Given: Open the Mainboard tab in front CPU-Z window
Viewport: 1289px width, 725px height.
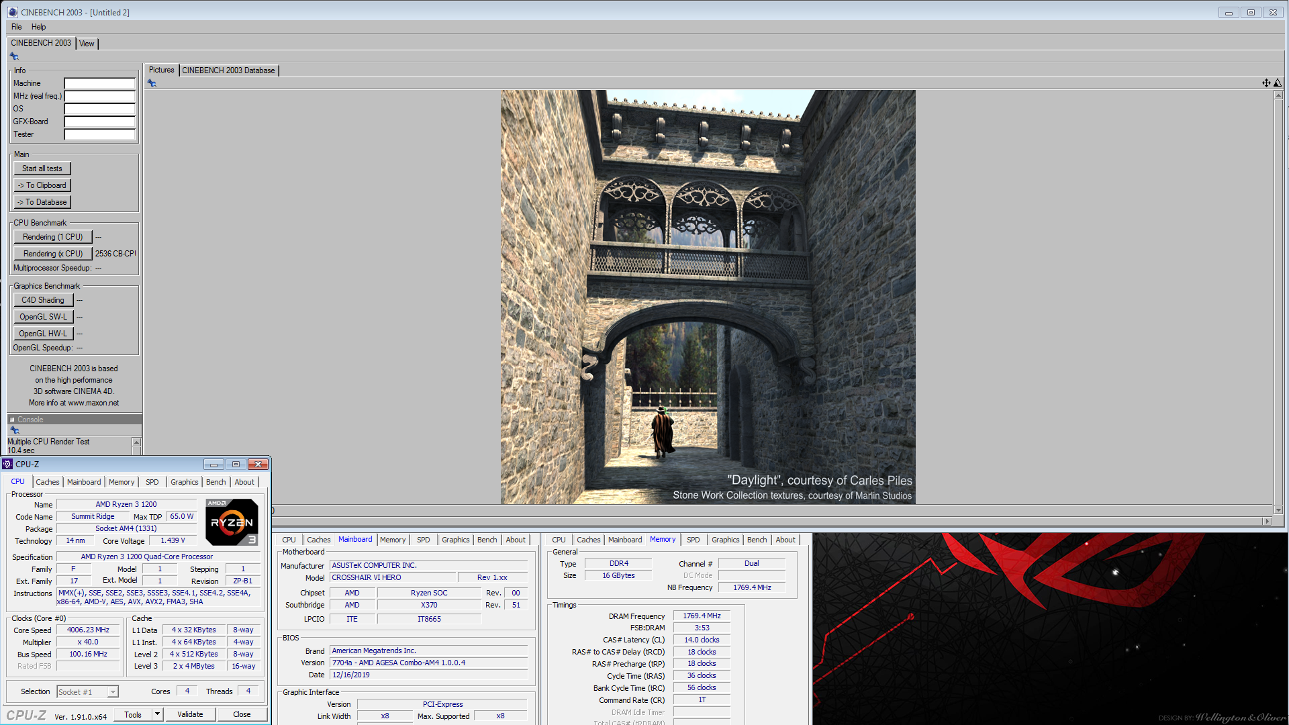Looking at the screenshot, I should (84, 482).
